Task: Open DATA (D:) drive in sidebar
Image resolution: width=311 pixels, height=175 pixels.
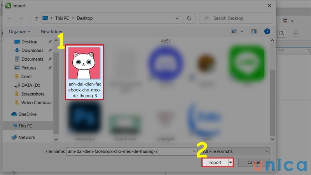Action: 31,85
